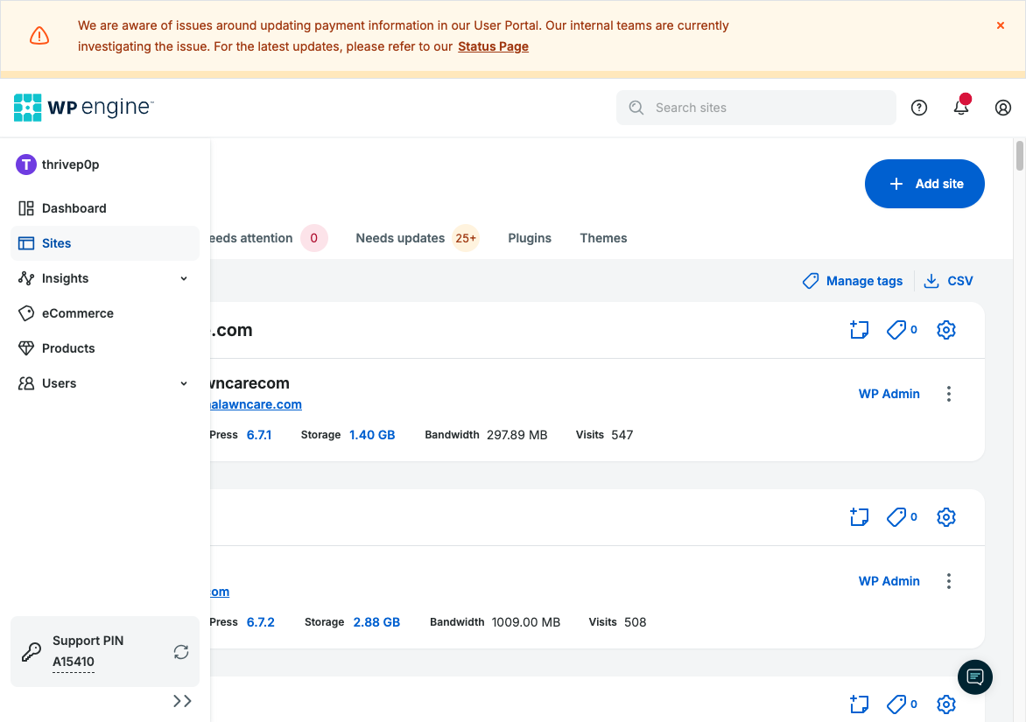Switch to the Themes tab
This screenshot has width=1026, height=722.
pos(603,238)
